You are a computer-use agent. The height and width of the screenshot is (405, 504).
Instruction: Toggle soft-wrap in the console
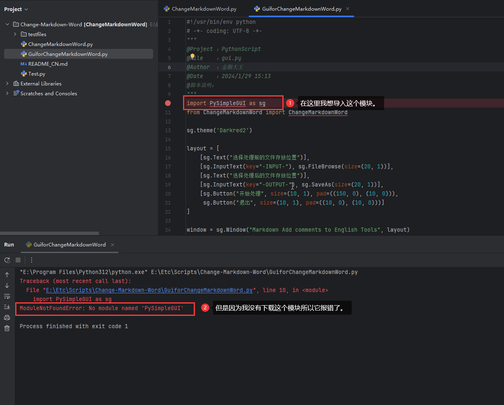[7, 296]
